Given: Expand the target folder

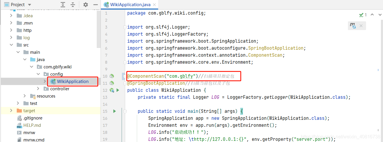Looking at the screenshot, I should [11, 111].
